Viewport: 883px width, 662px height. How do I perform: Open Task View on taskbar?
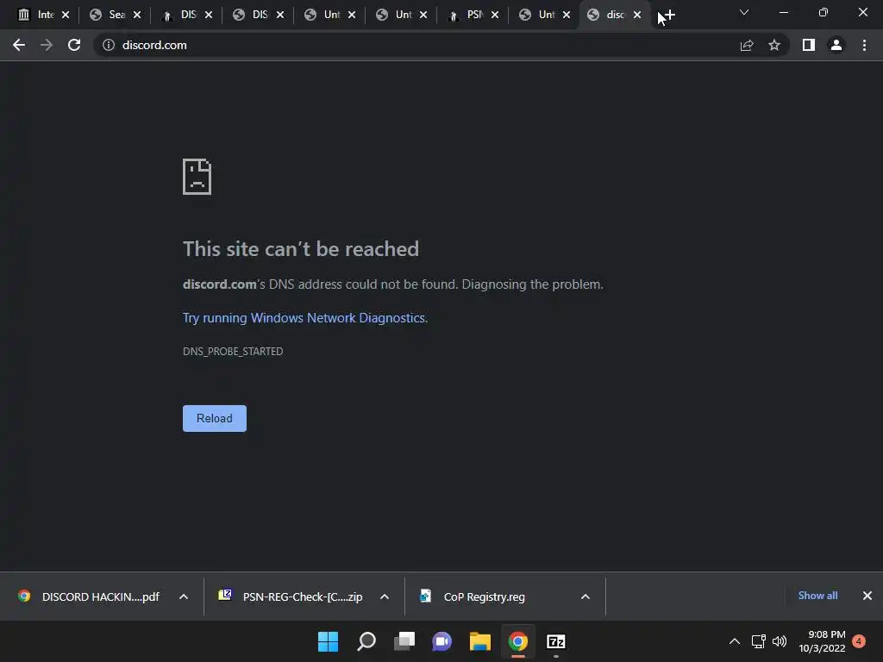(x=404, y=641)
